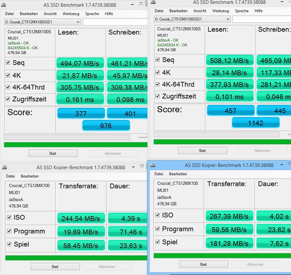Open Sprache menu in left Benchmark window

tap(92, 14)
